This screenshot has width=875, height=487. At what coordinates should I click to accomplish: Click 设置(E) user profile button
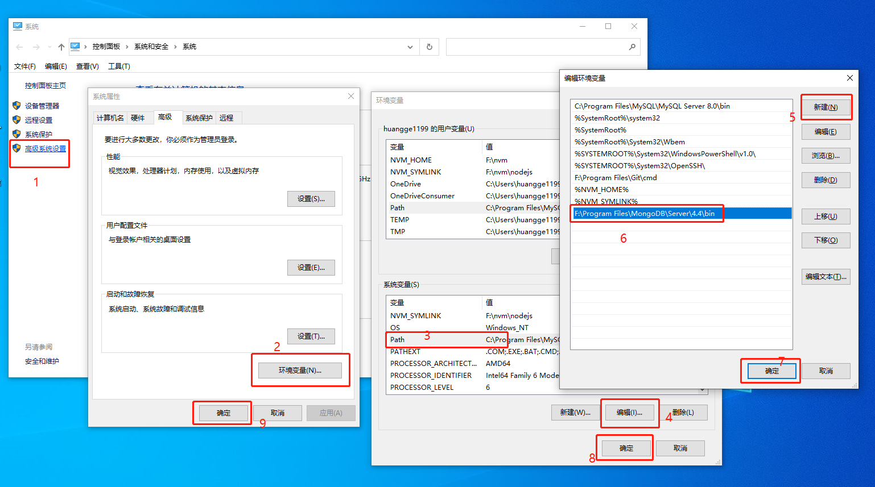coord(311,268)
